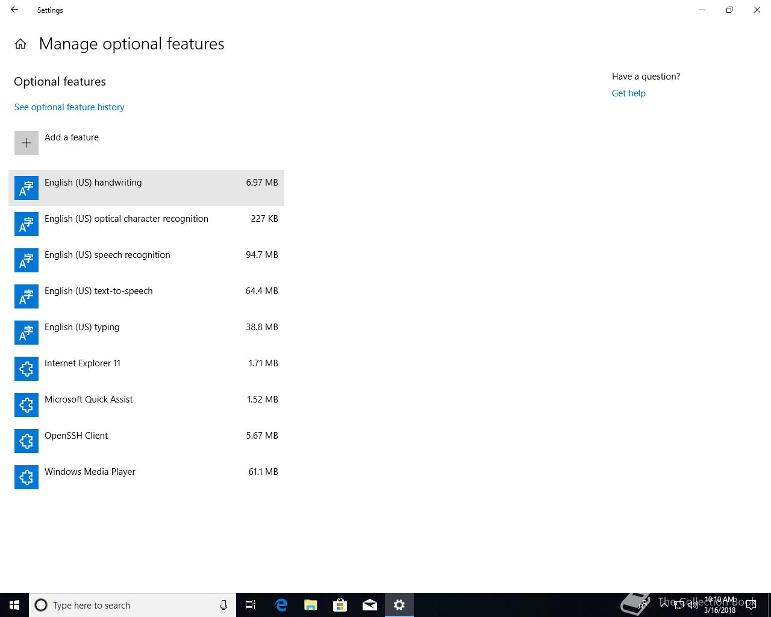This screenshot has width=771, height=617.
Task: Select English (US) speech recognition entry
Action: click(x=146, y=260)
